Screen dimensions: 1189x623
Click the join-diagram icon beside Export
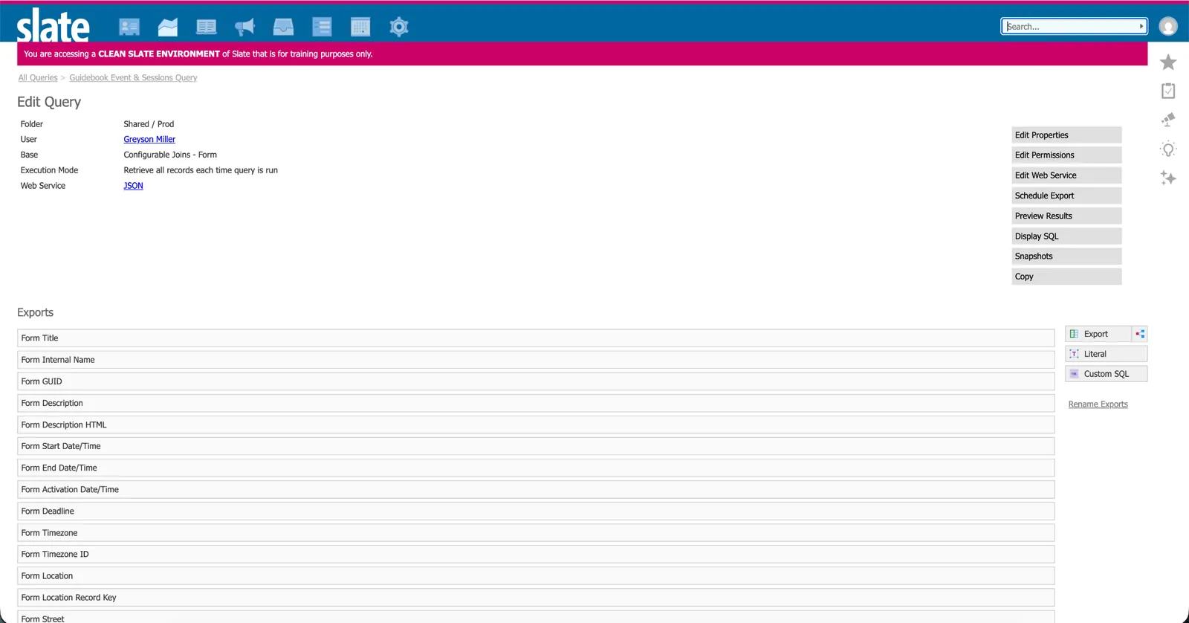click(1140, 334)
